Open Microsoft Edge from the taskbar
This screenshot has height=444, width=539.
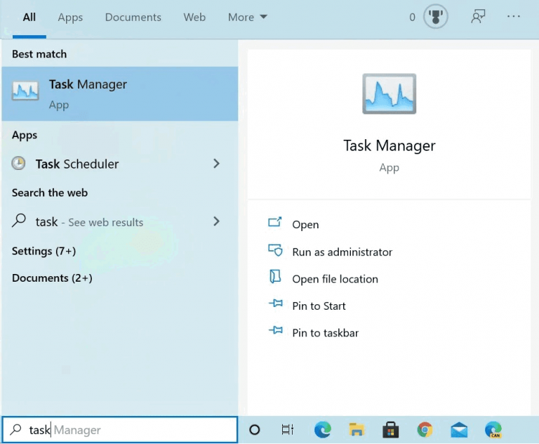click(x=323, y=429)
